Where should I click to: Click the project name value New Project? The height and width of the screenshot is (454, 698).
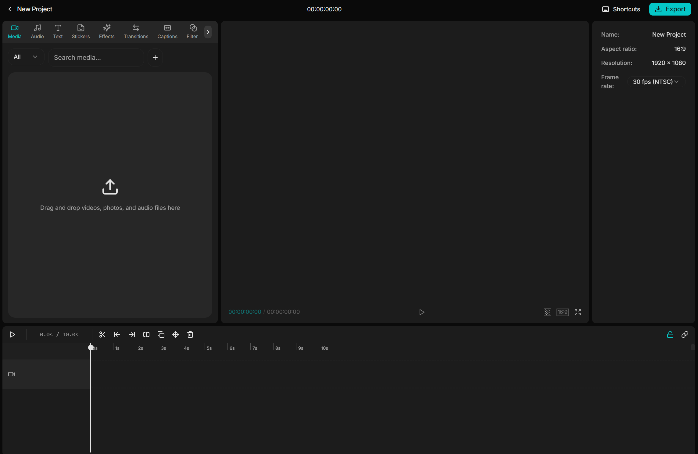click(x=669, y=34)
